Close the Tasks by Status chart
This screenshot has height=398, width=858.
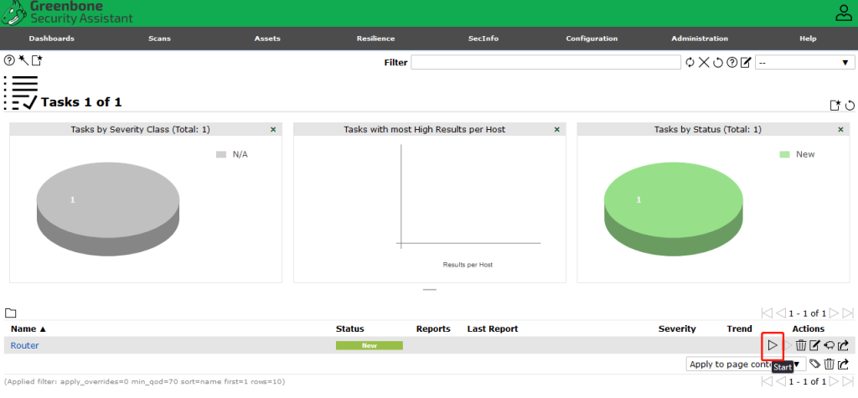click(x=841, y=130)
